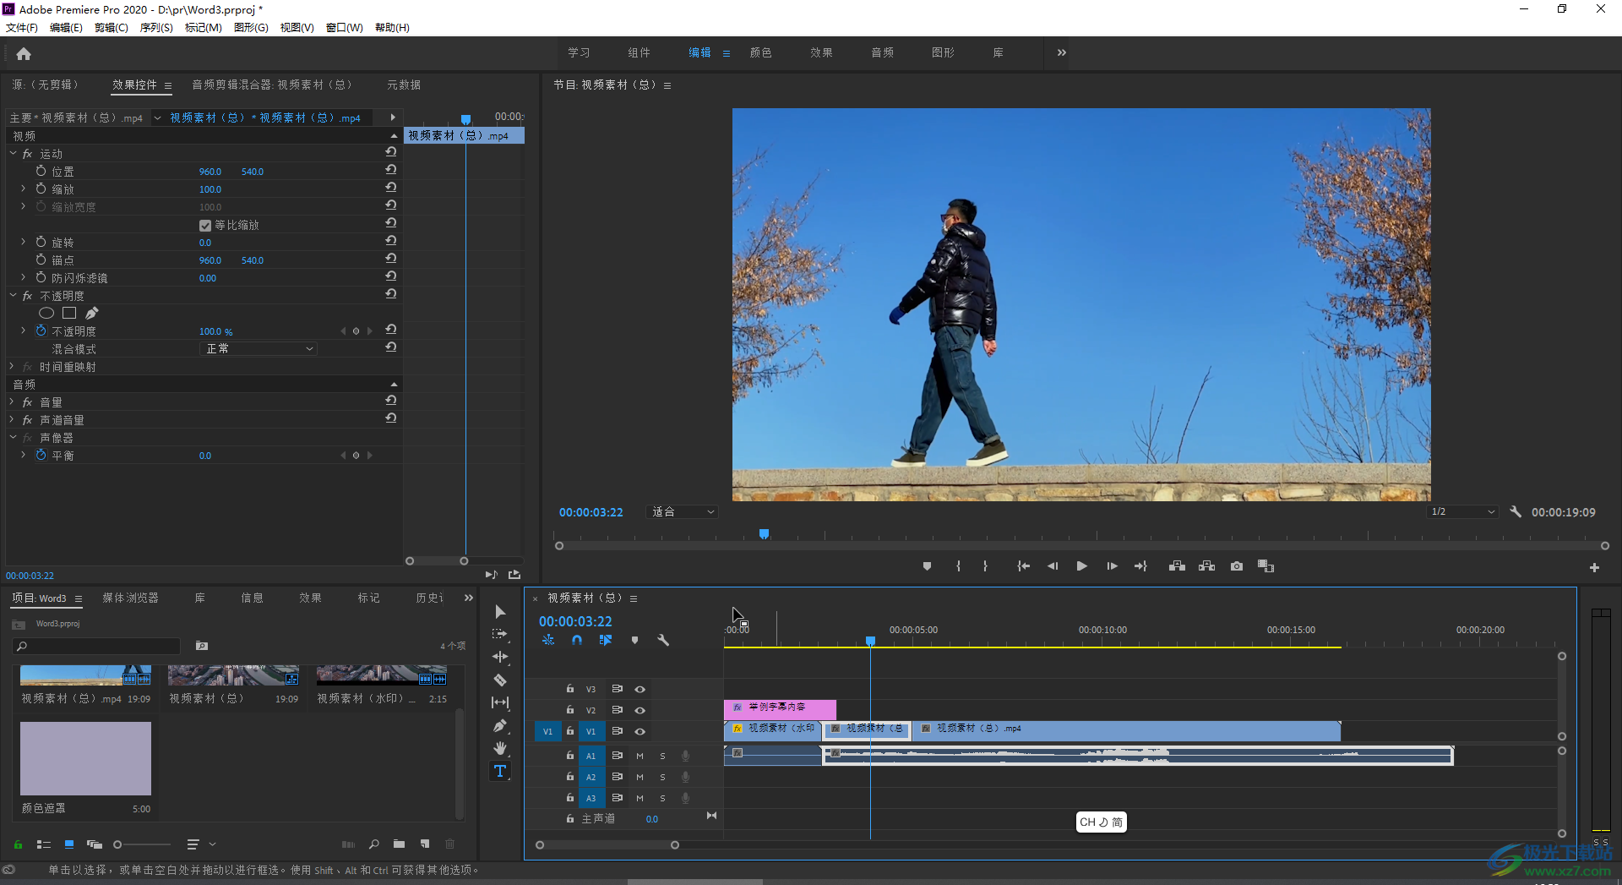Click the project search field
The width and height of the screenshot is (1622, 885).
tap(97, 647)
